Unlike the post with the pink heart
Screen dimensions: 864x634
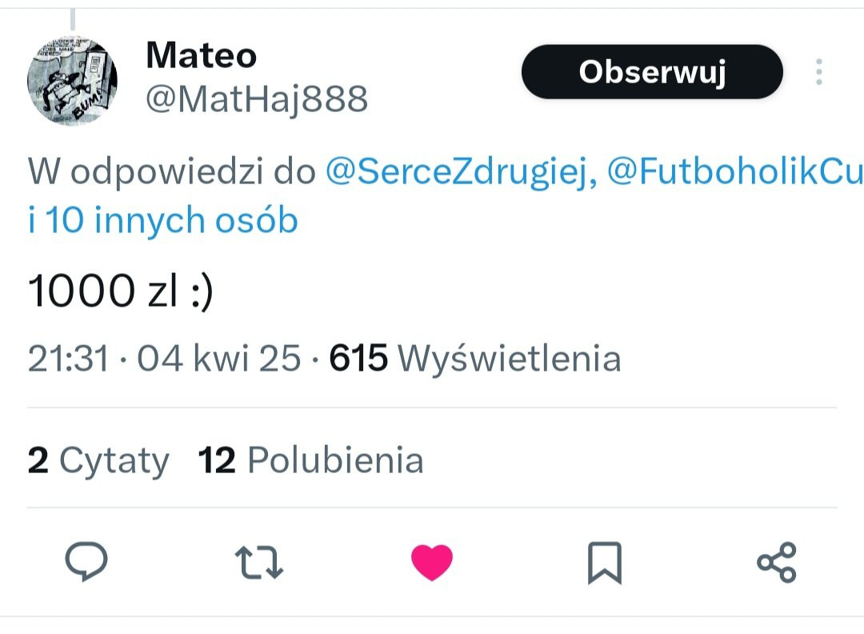[432, 562]
